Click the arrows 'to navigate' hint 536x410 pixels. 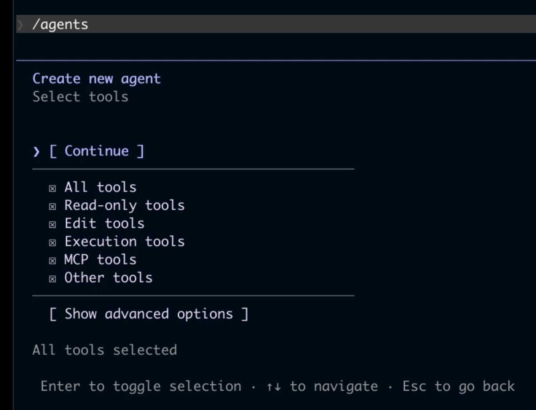click(x=322, y=386)
